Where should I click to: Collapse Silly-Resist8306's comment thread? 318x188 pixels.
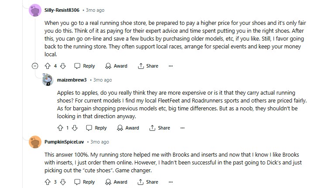[x=35, y=66]
